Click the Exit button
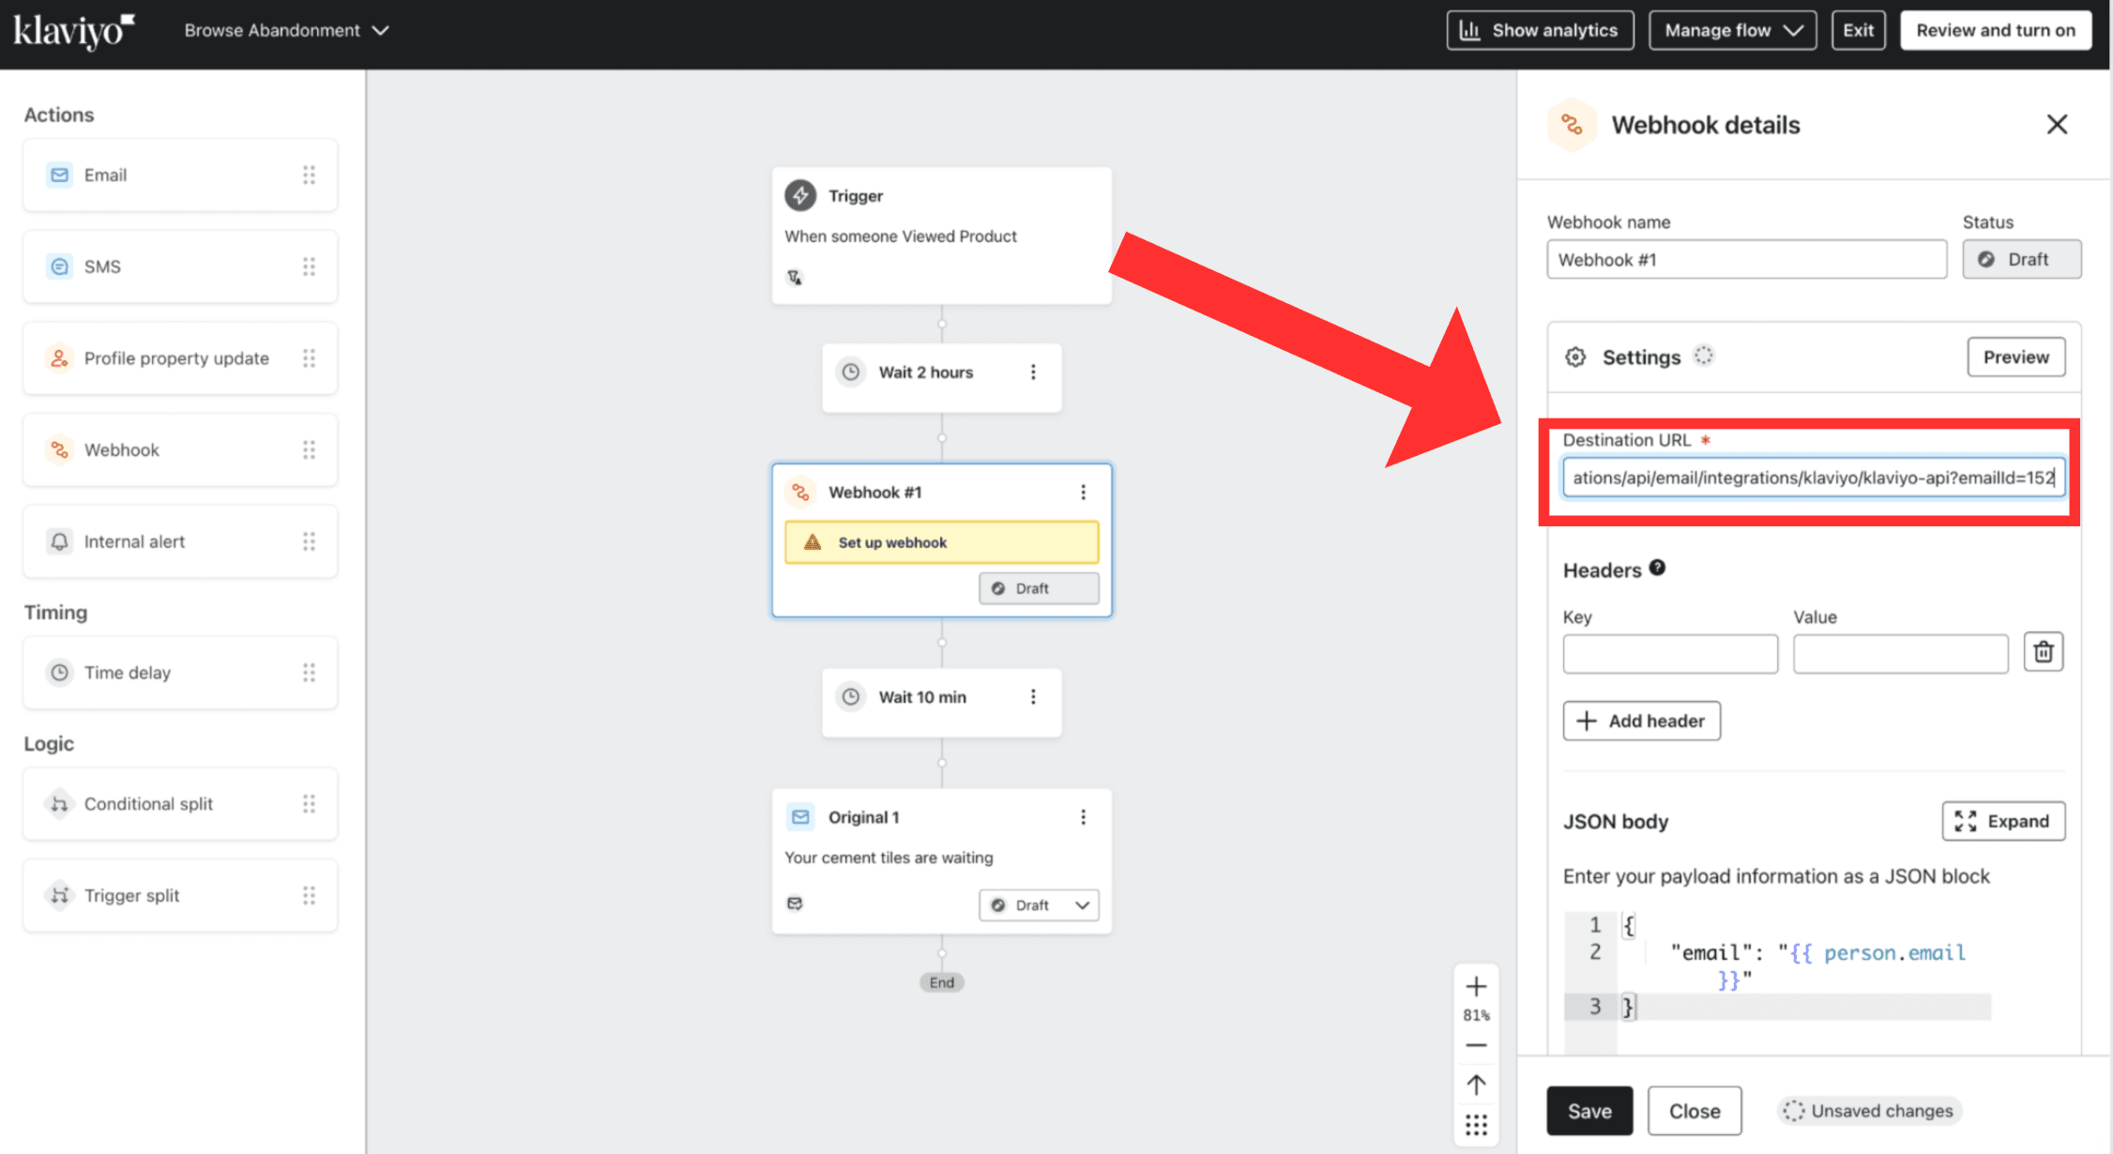The image size is (2113, 1154). coord(1858,30)
